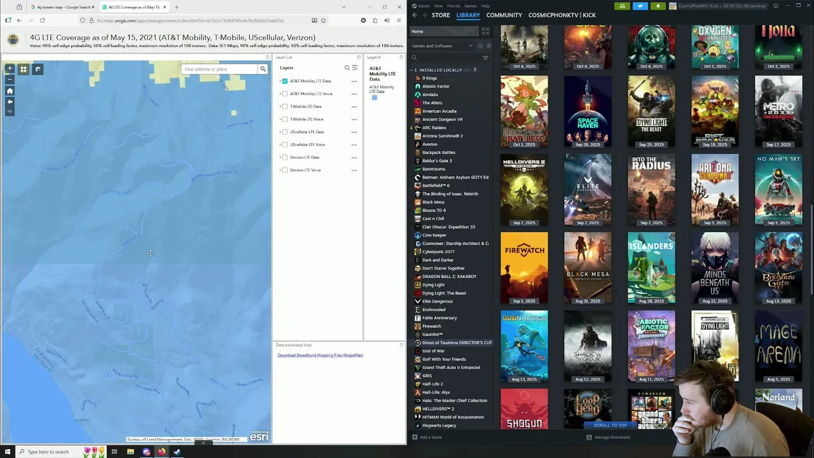Open options for T-Mobile LTE Voice layer

coord(354,120)
